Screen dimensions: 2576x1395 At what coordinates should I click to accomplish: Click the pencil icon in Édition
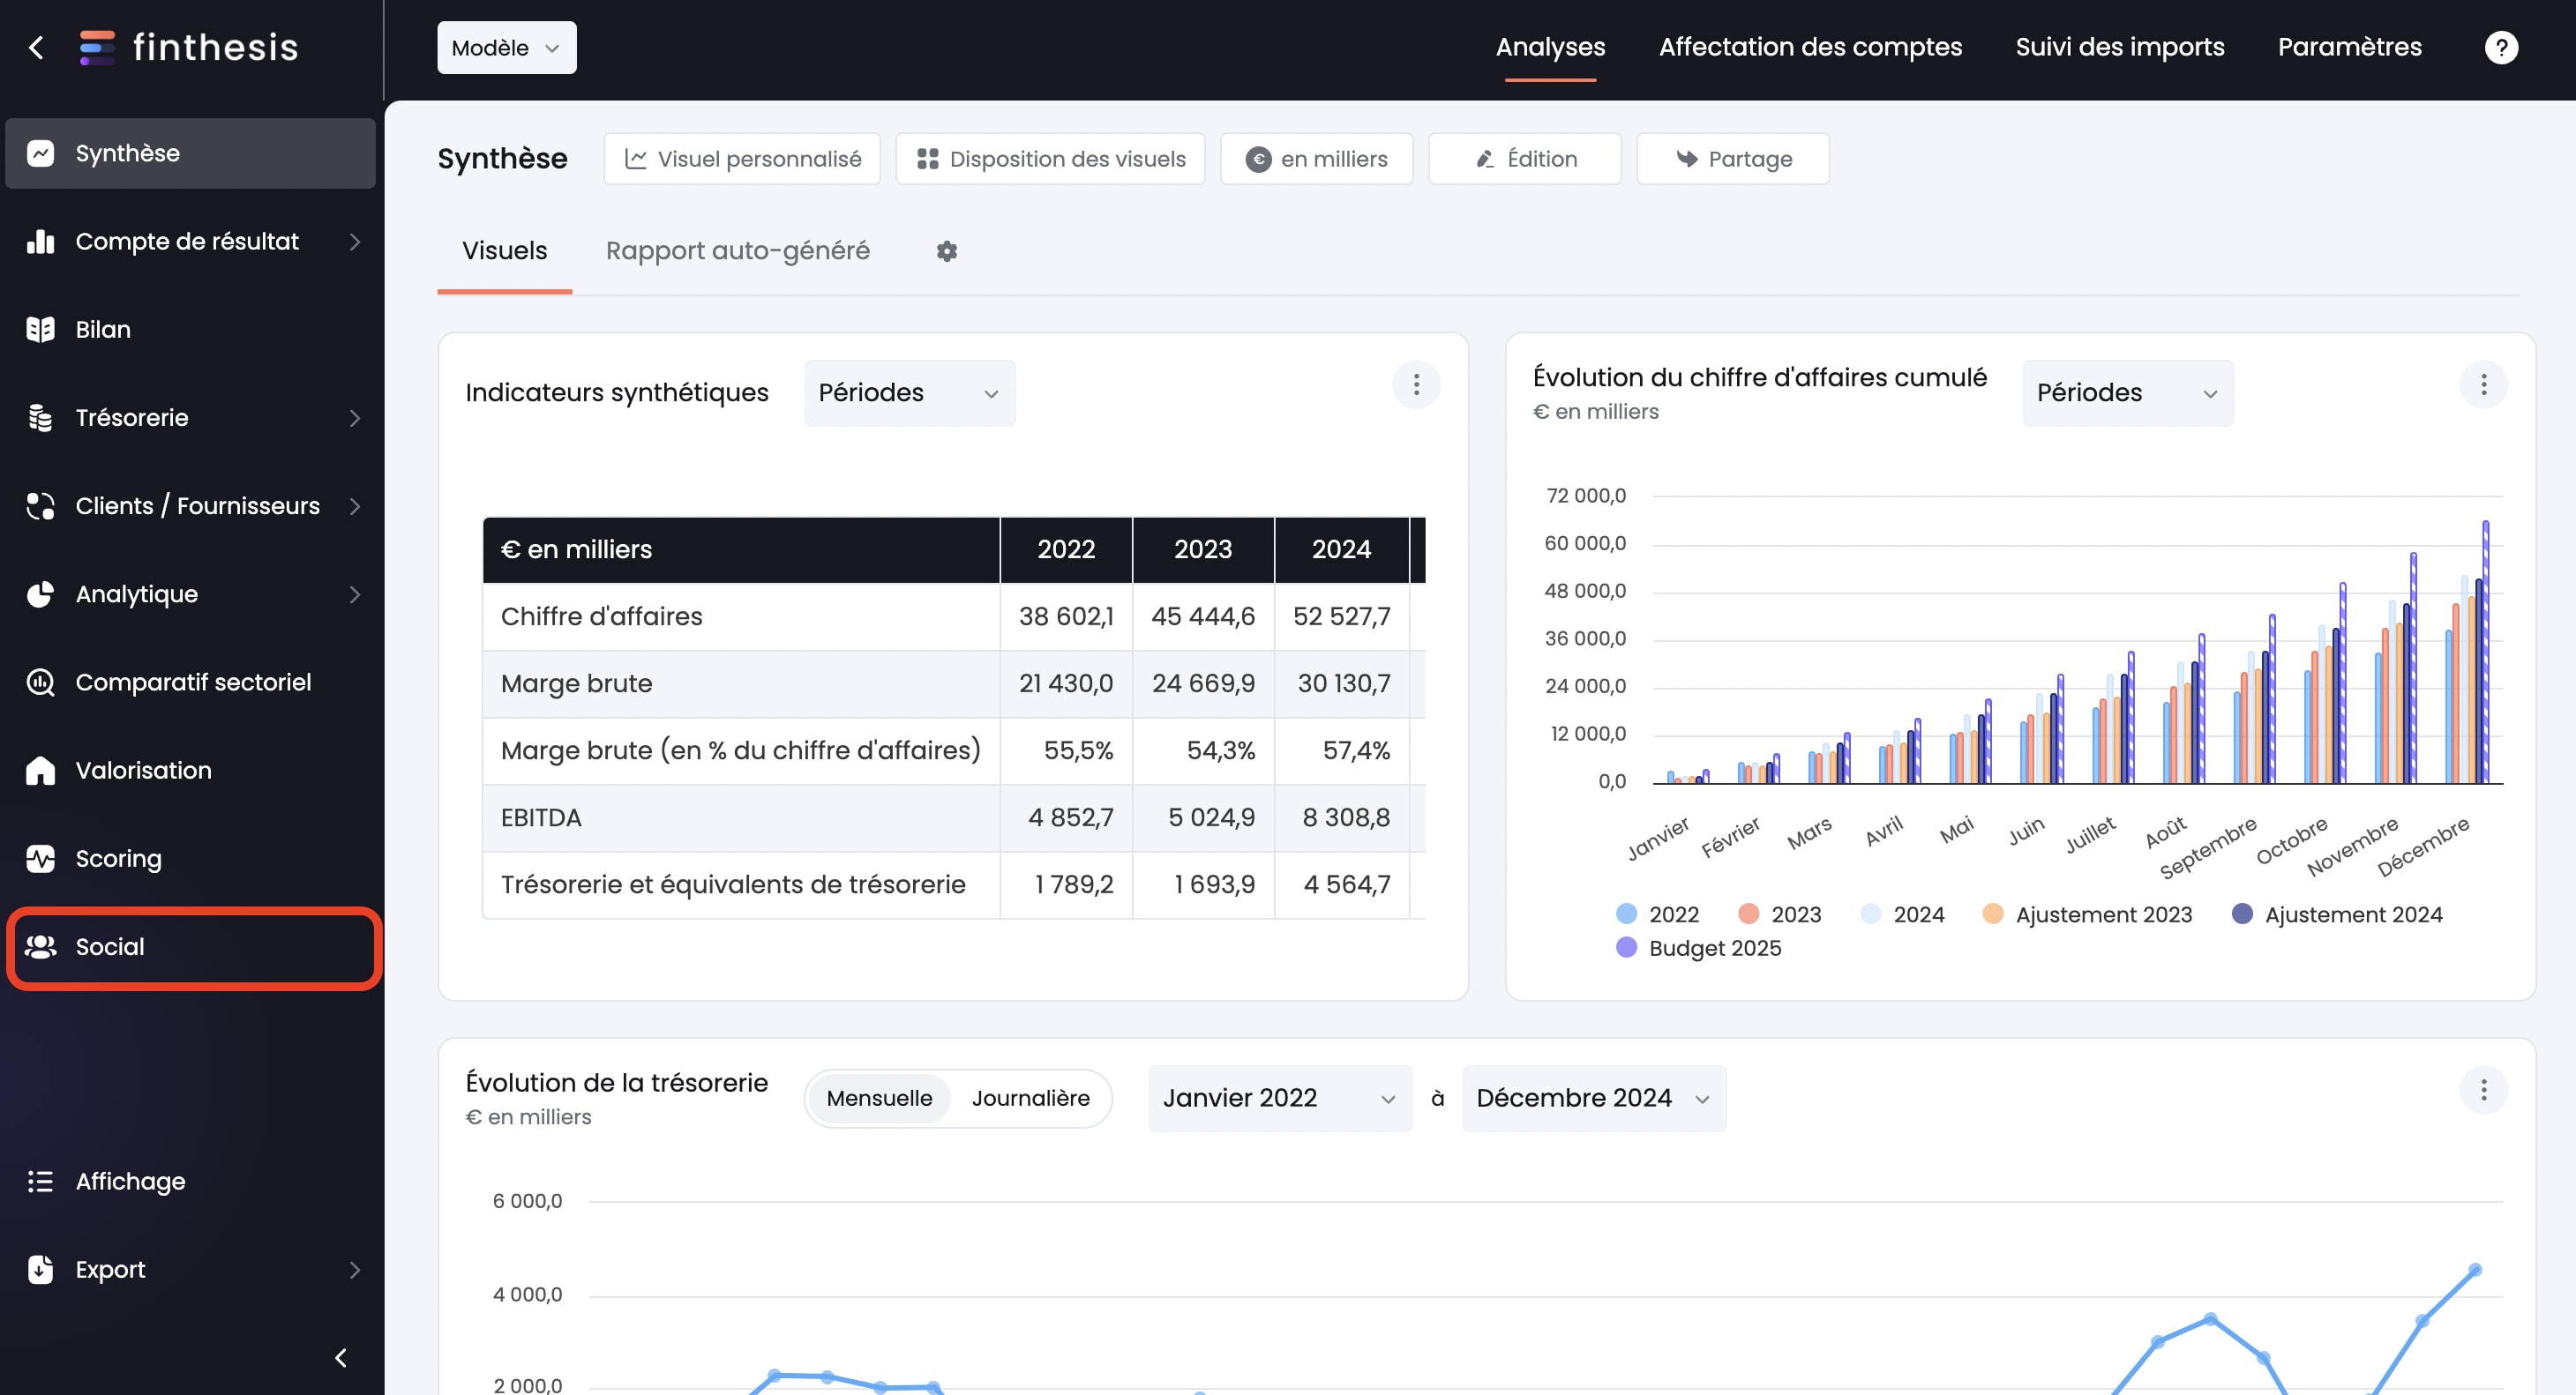pyautogui.click(x=1485, y=159)
